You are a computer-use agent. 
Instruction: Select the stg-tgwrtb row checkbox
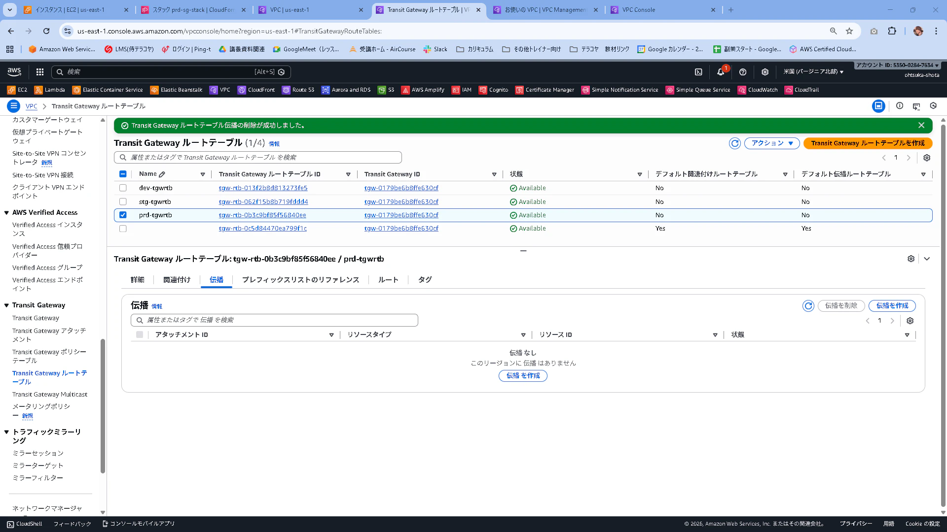point(123,202)
